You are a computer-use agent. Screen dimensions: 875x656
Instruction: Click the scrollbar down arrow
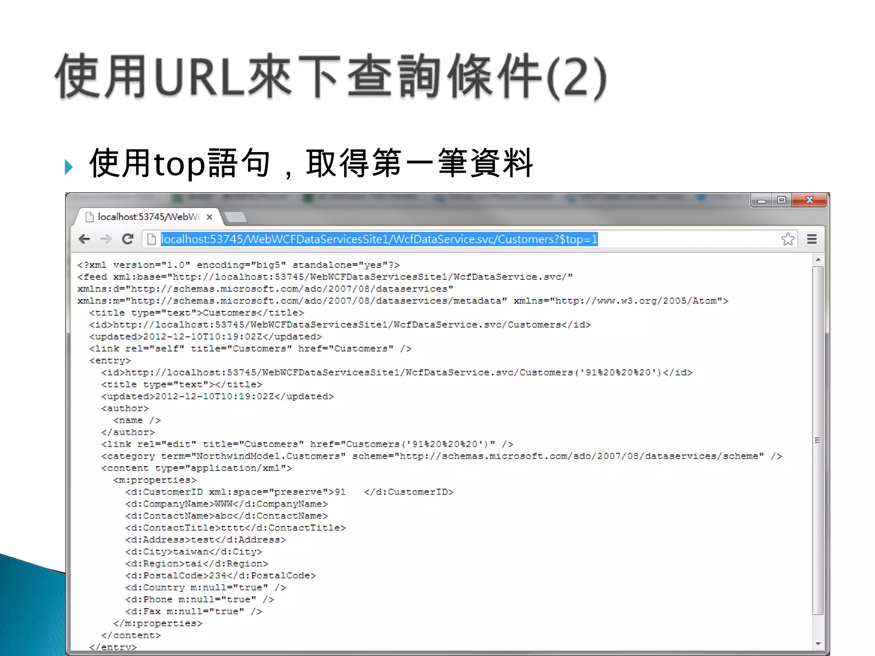tap(818, 644)
